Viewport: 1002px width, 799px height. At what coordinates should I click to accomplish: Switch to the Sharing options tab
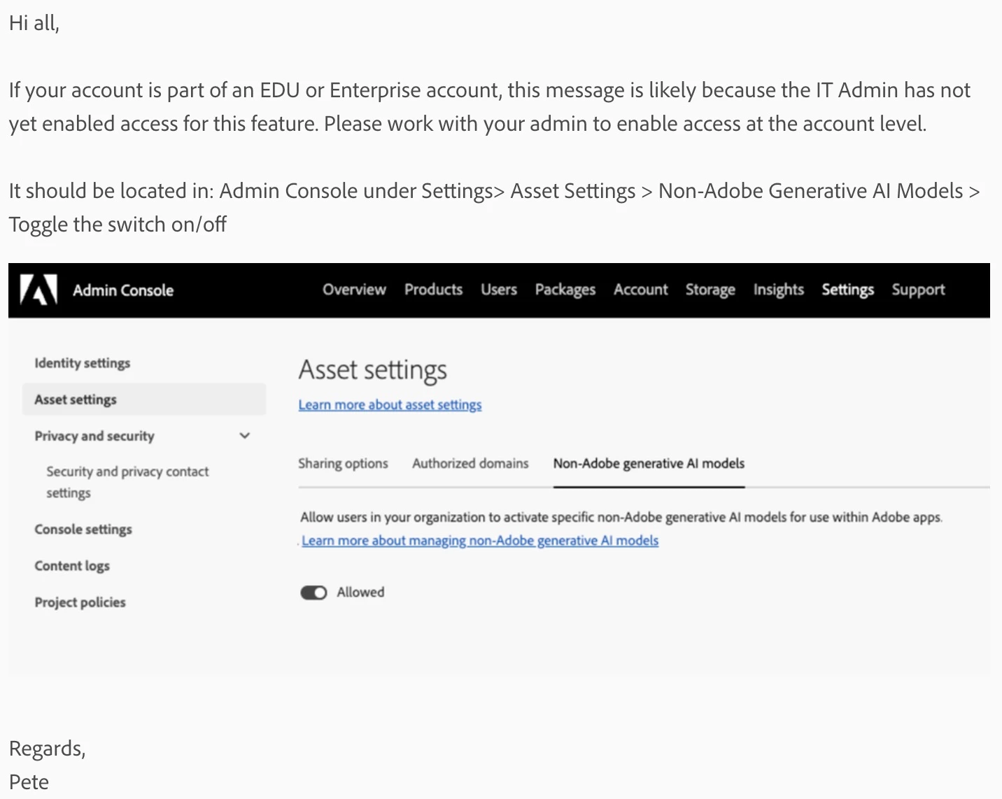coord(343,463)
